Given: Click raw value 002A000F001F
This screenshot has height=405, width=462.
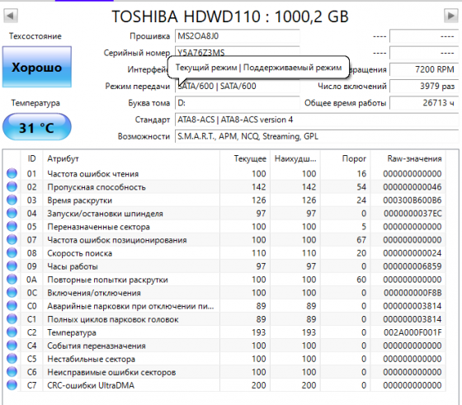Looking at the screenshot, I should [412, 332].
